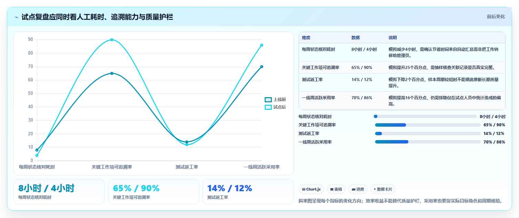
Task: Click the 65% / 90% data card
Action: click(154, 192)
